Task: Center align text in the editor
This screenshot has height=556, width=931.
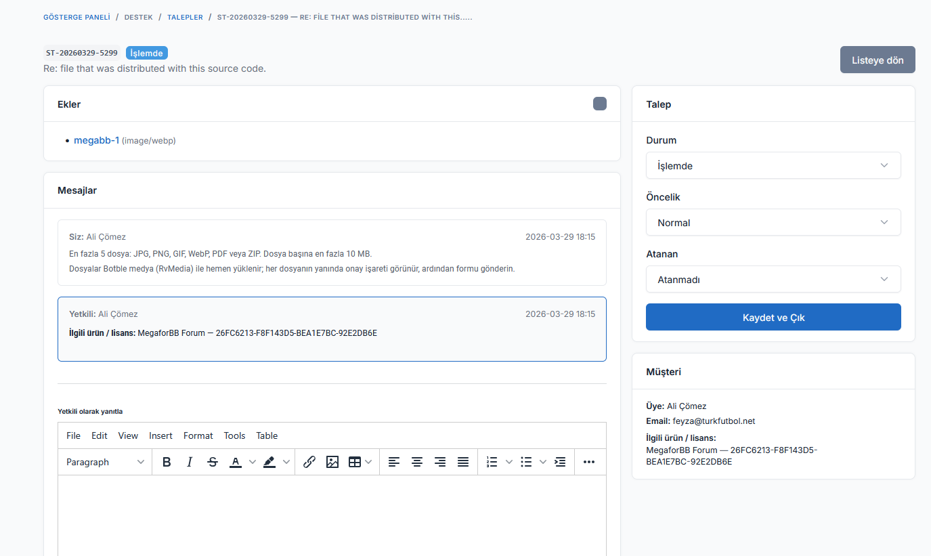Action: 417,462
